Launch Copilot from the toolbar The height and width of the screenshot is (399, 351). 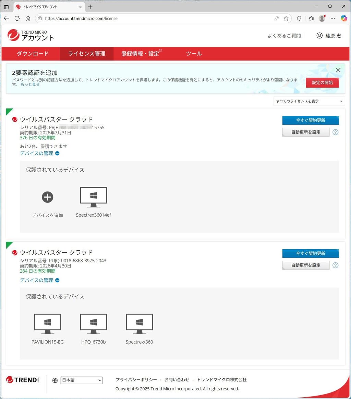(x=344, y=18)
